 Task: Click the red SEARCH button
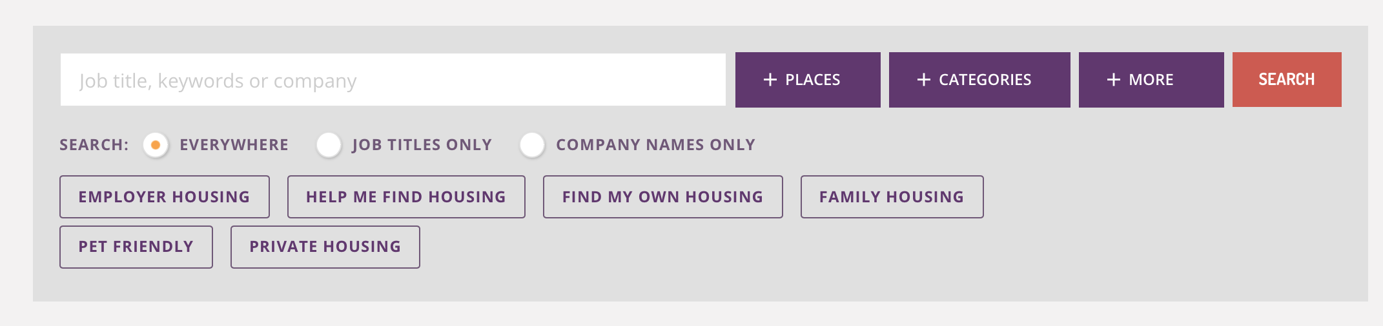click(1287, 80)
